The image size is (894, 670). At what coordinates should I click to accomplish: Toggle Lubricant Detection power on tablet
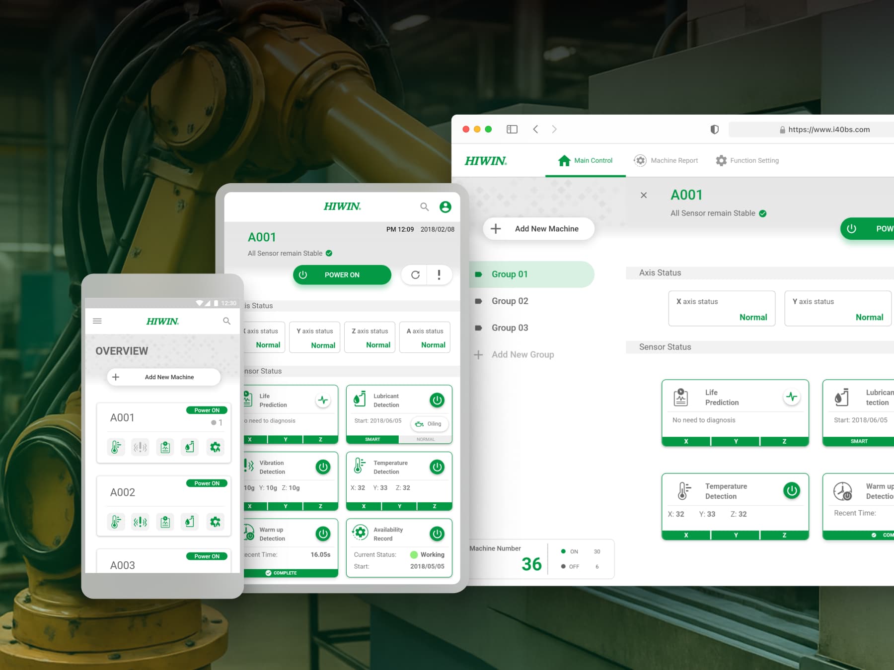point(437,400)
